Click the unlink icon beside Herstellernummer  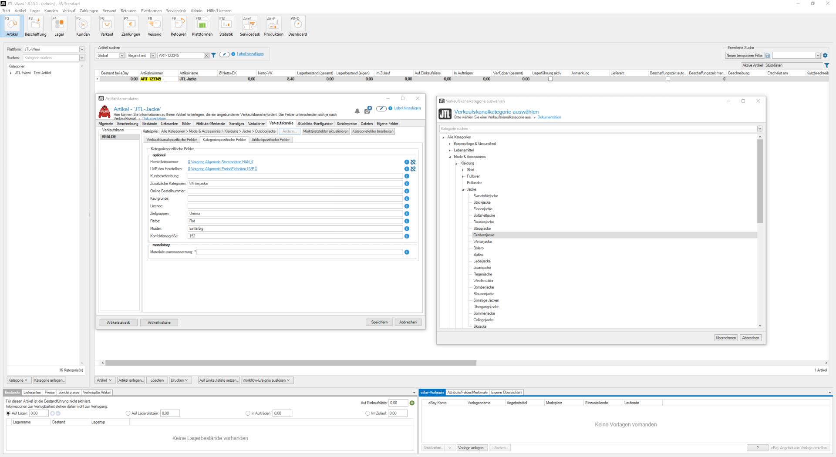pos(413,162)
